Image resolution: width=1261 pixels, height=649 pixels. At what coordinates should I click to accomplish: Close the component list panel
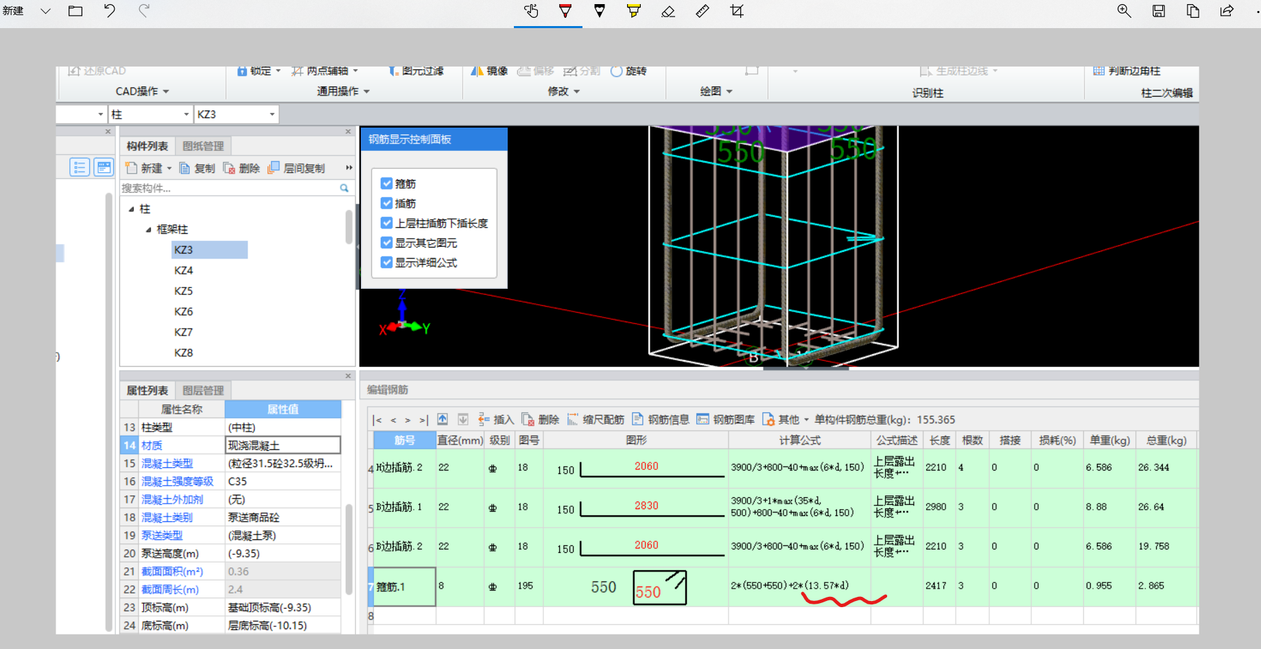pyautogui.click(x=348, y=132)
